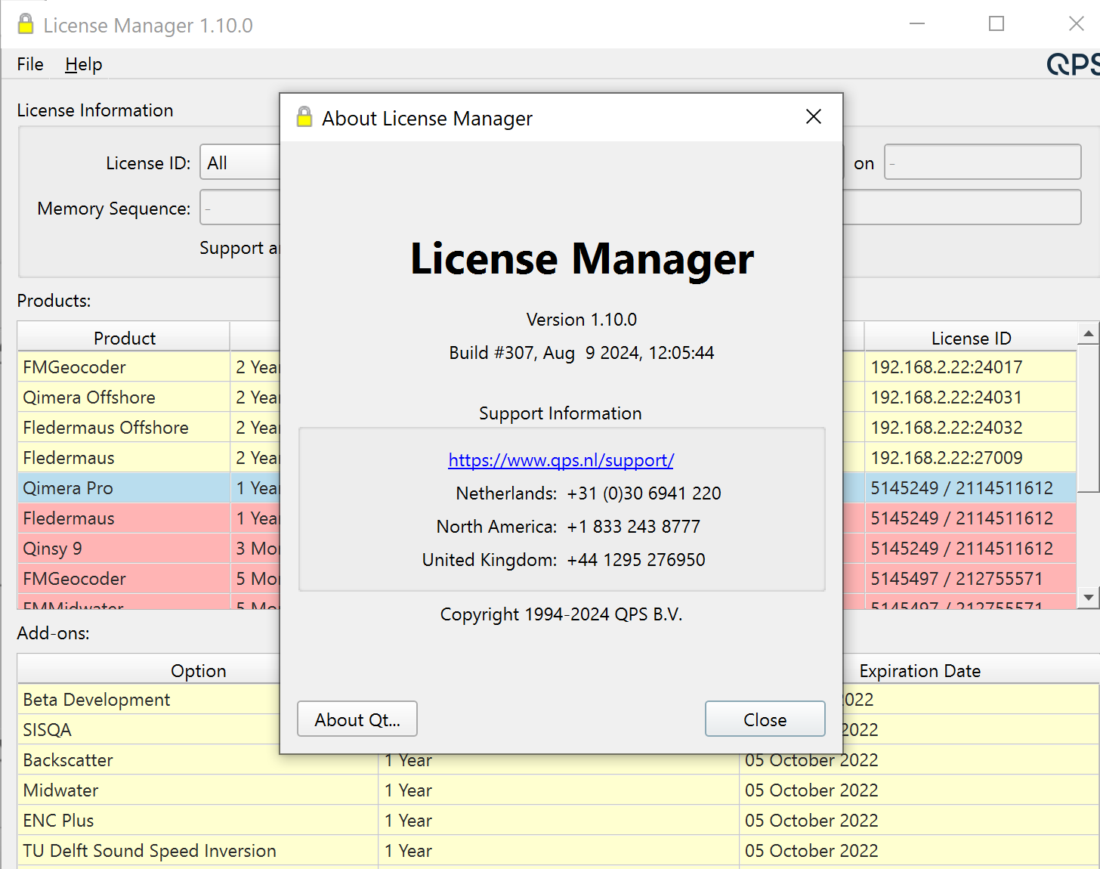Click the License ID column header

point(970,338)
